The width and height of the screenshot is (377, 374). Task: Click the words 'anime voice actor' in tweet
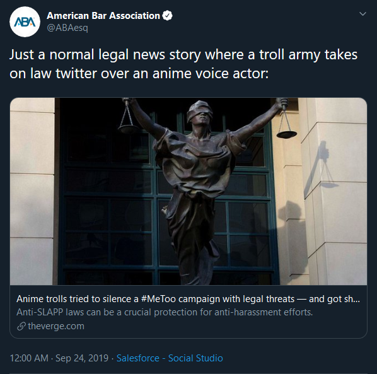point(211,73)
